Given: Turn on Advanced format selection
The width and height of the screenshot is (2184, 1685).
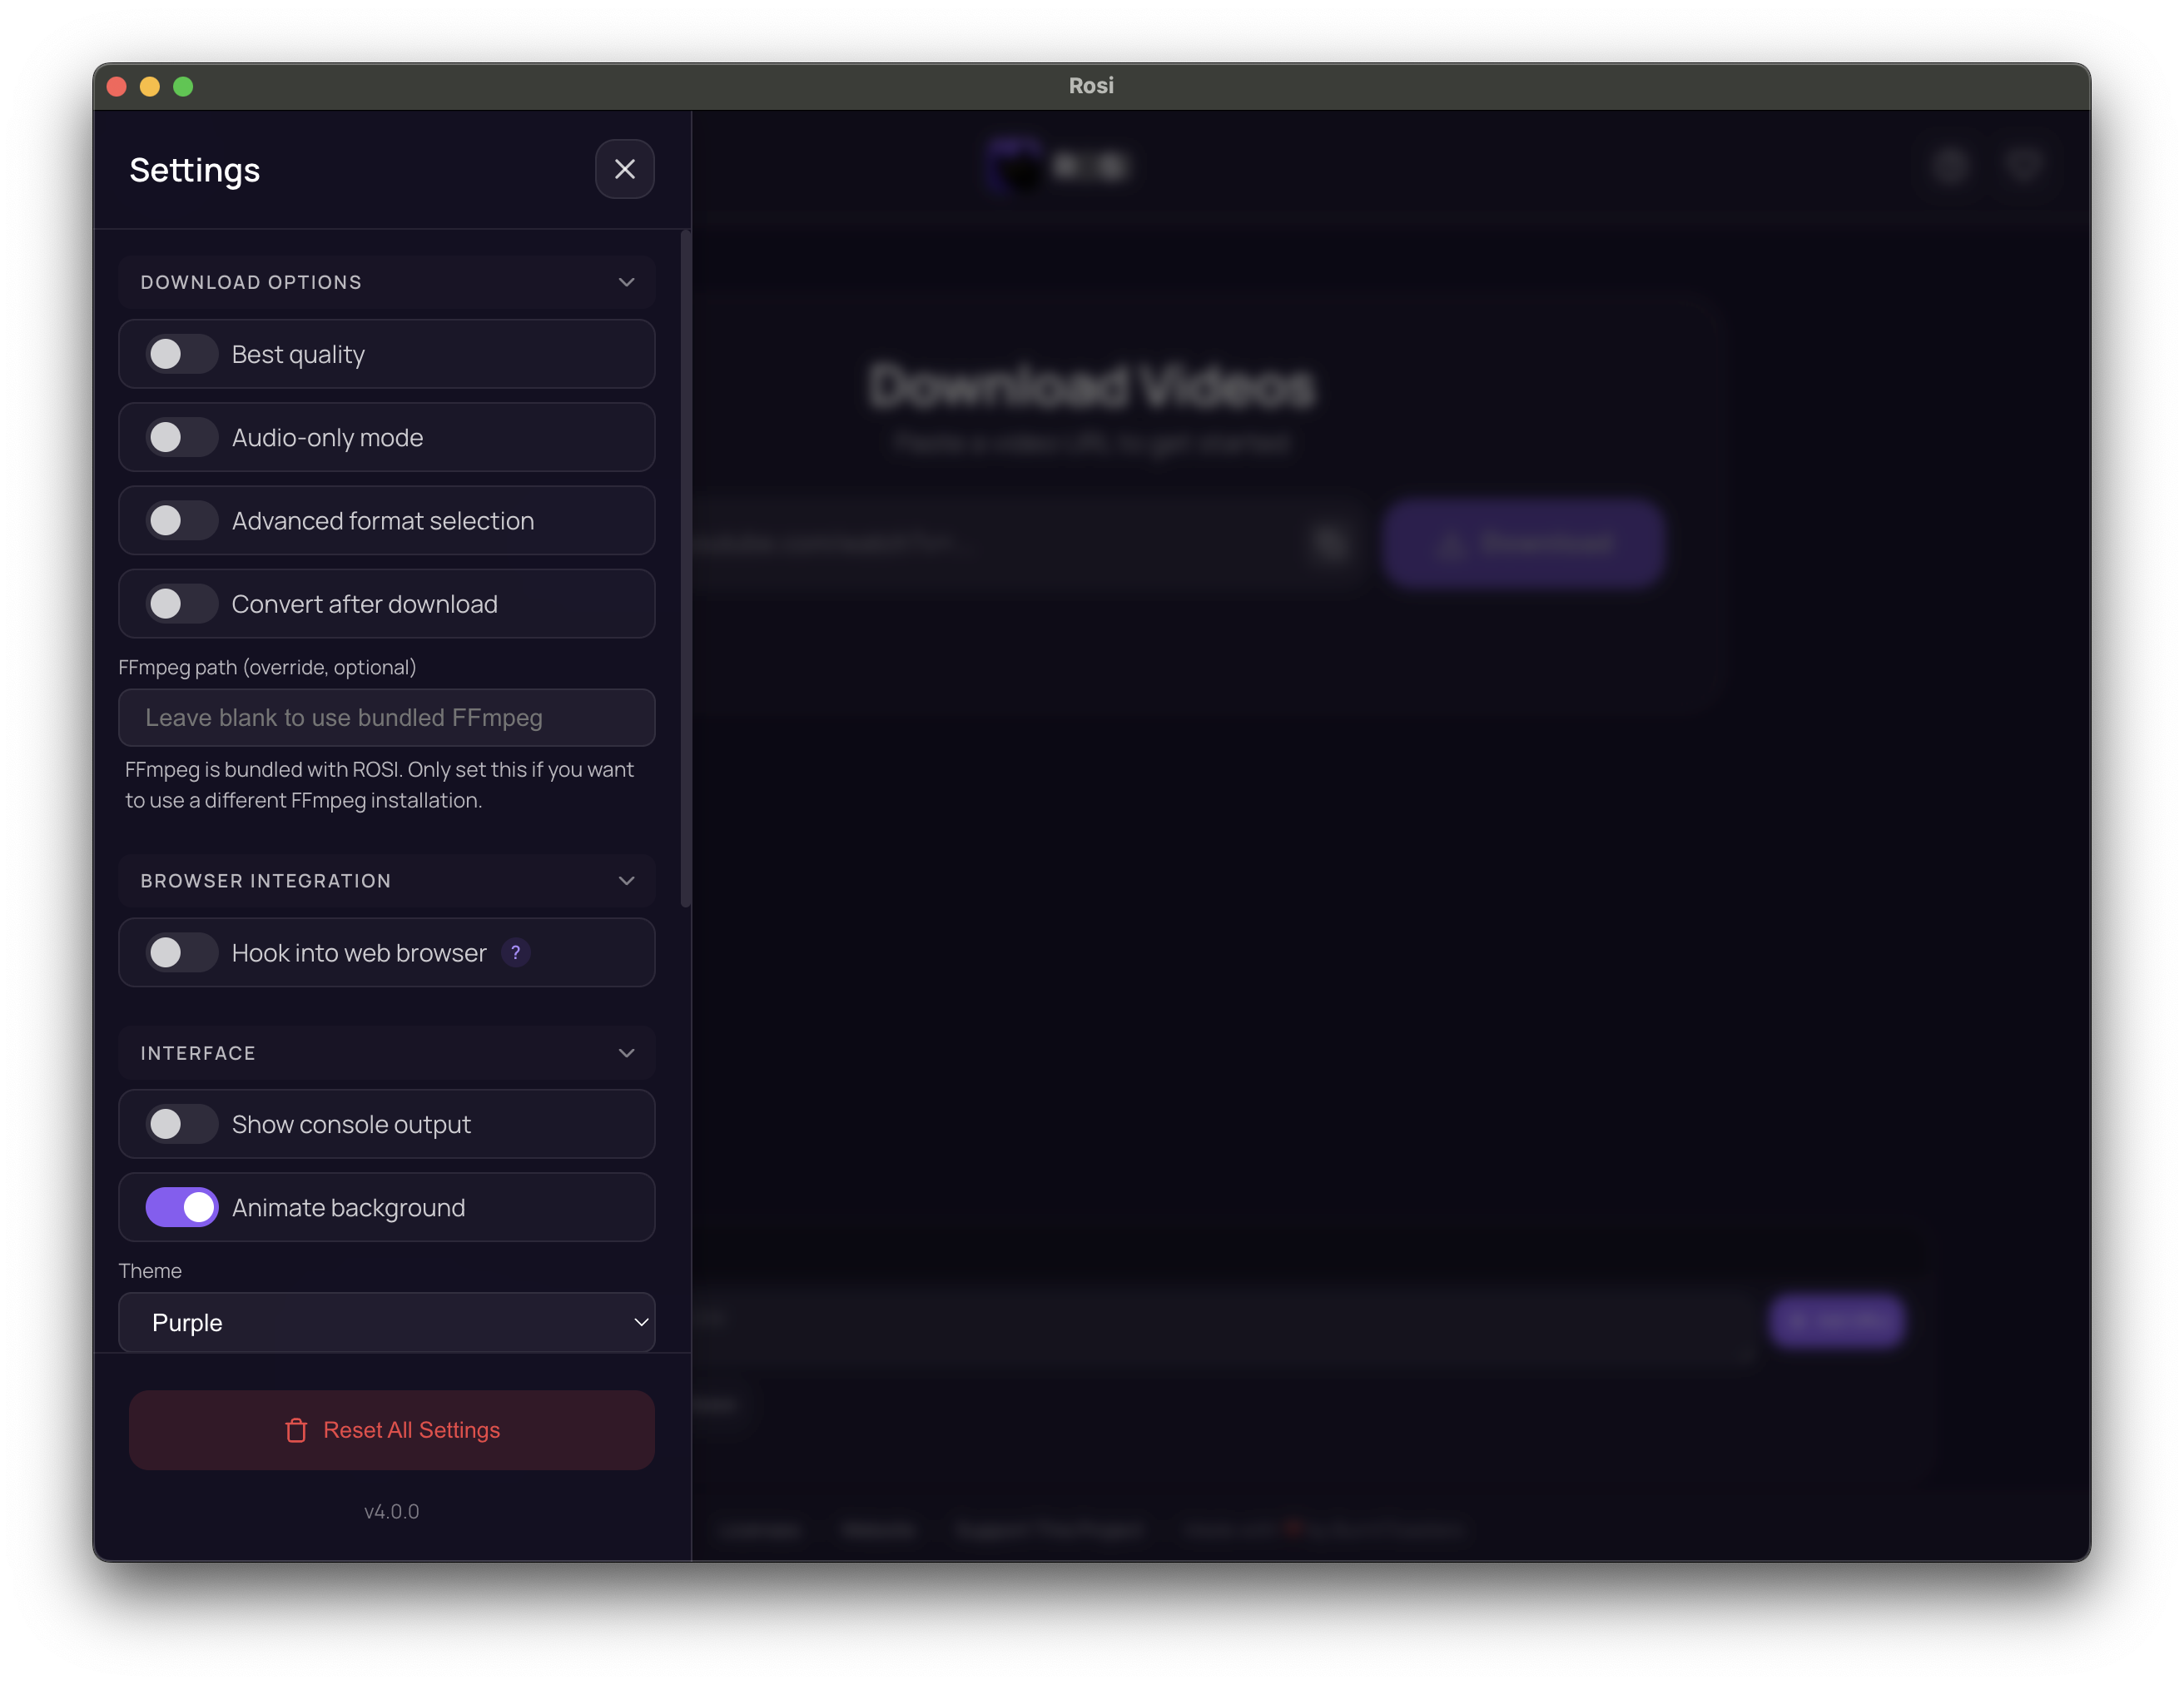Looking at the screenshot, I should [x=181, y=520].
